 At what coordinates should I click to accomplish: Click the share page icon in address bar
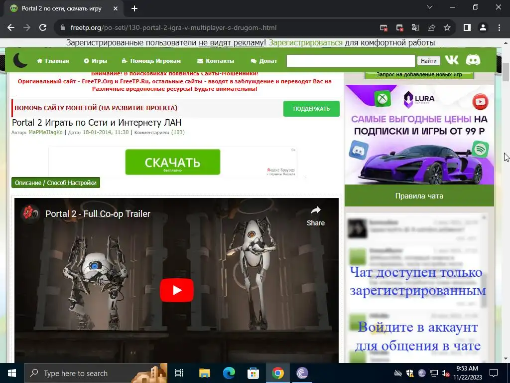(x=431, y=28)
